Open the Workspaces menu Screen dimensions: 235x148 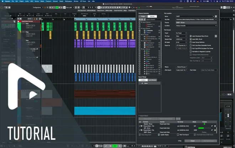point(68,1)
